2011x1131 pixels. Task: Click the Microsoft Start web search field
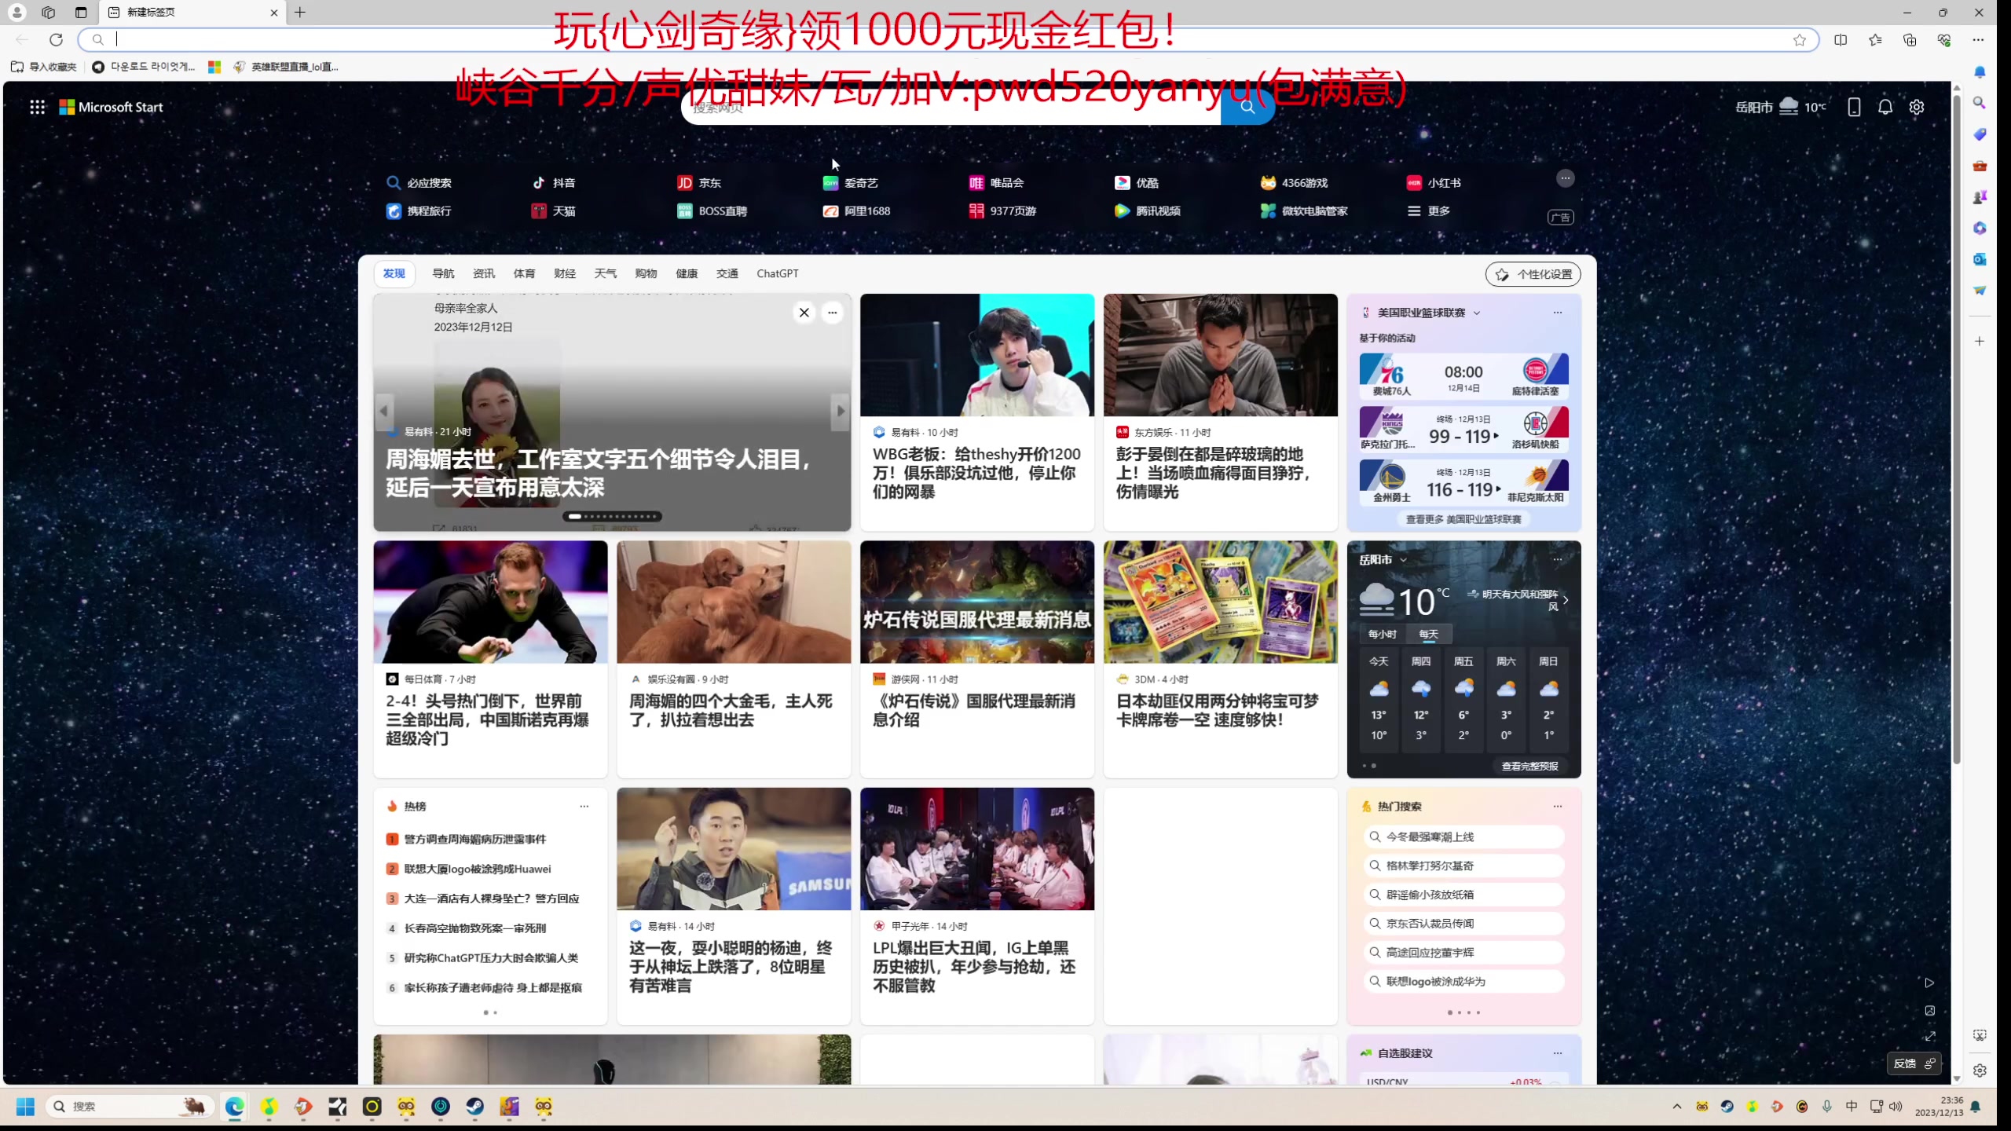tap(951, 108)
